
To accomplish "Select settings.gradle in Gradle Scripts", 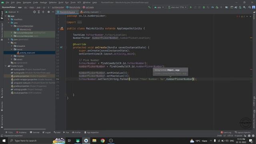I will pyautogui.click(x=26, y=90).
